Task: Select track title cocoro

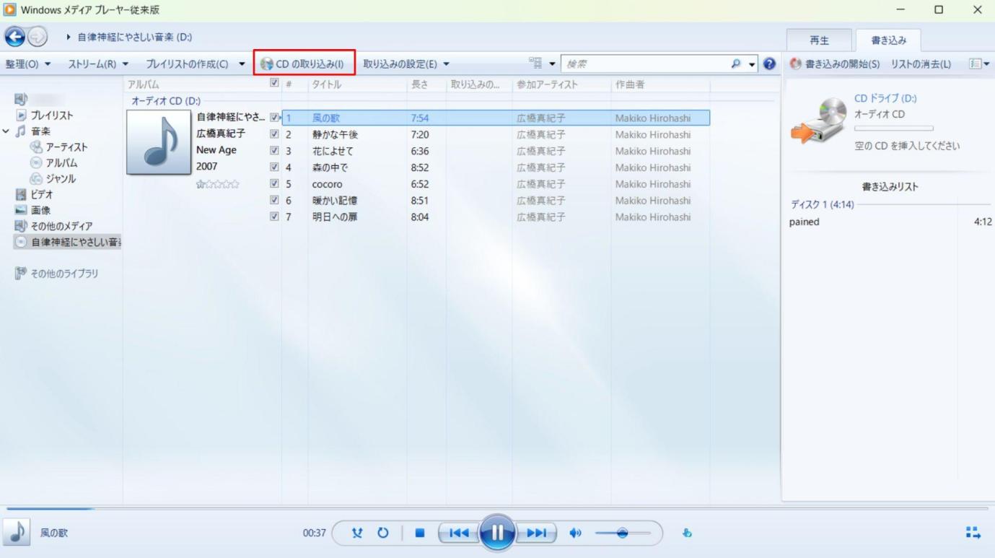Action: pyautogui.click(x=327, y=184)
